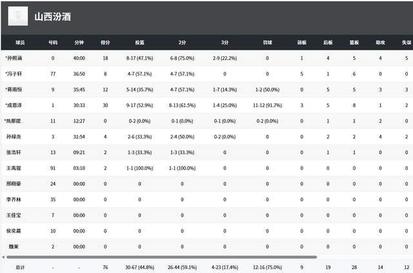This screenshot has height=273, width=413.
Task: Click player name 王佳宝
Action: pos(15,215)
